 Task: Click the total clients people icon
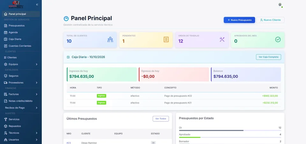pyautogui.click(x=110, y=40)
